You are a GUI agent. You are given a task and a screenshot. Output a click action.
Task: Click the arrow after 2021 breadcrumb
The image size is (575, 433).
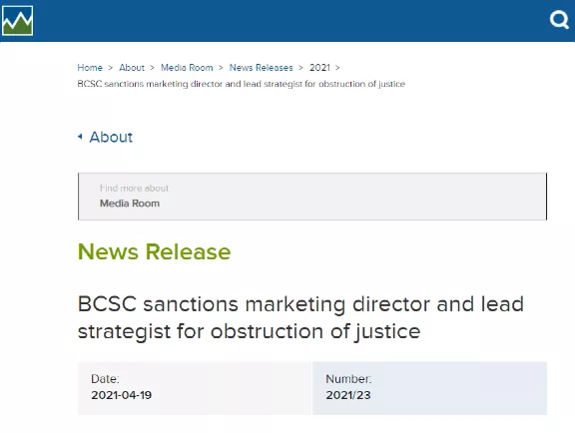(337, 68)
